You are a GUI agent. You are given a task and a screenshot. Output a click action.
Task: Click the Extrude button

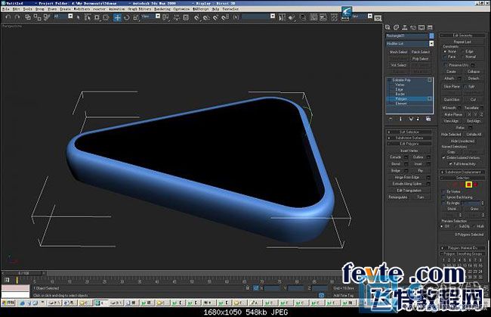point(396,157)
